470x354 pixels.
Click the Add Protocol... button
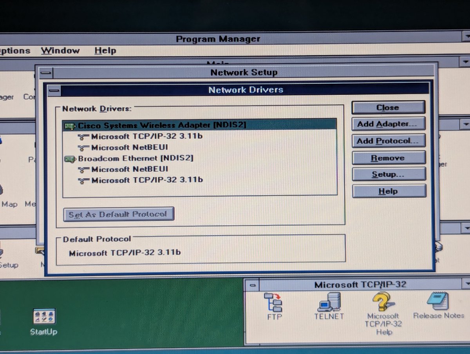[x=389, y=141]
